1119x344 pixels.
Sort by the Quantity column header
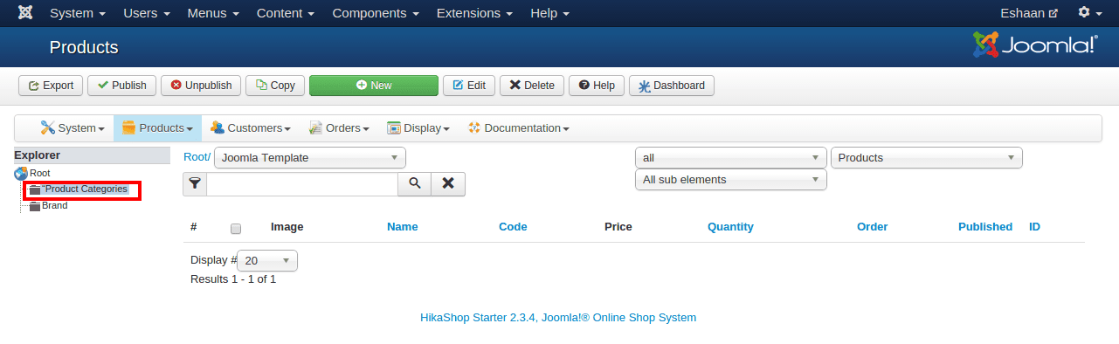(730, 227)
